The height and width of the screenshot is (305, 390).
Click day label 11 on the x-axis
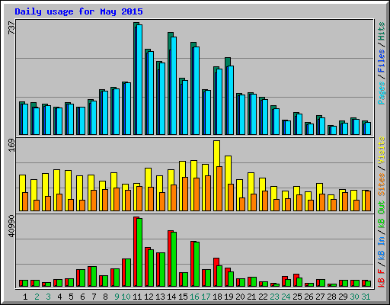(x=137, y=297)
